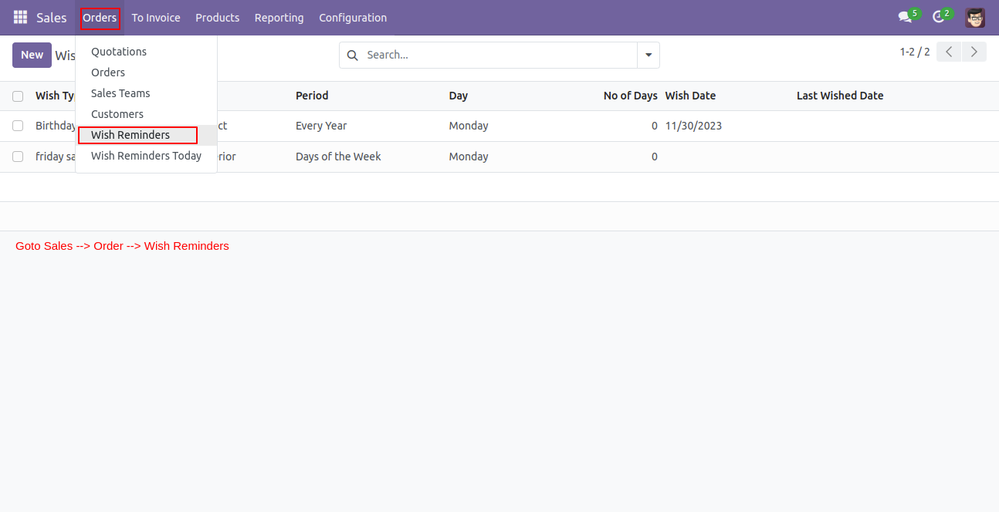Viewport: 999px width, 512px height.
Task: Click the user avatar in top bar
Action: click(x=975, y=17)
